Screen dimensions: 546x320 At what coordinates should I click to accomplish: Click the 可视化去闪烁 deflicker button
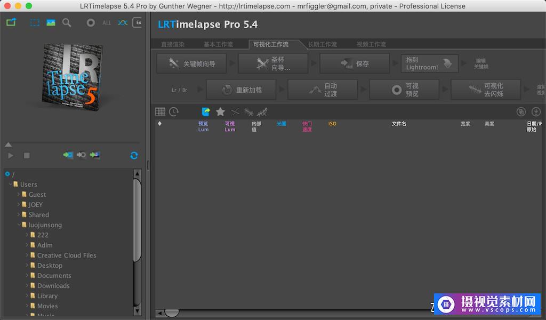click(x=486, y=90)
